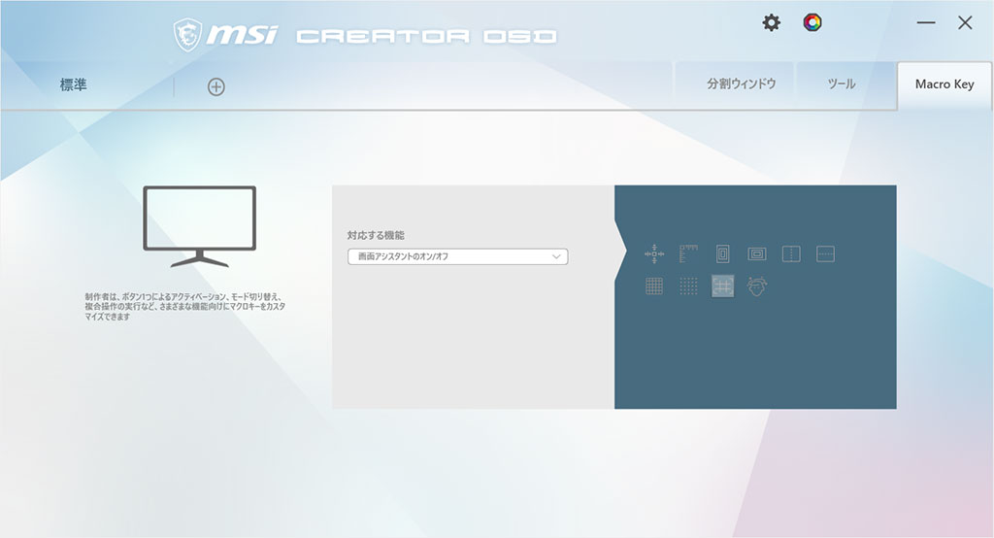Select the horizontal center split guide icon
Viewport: 994px width, 538px height.
point(825,253)
